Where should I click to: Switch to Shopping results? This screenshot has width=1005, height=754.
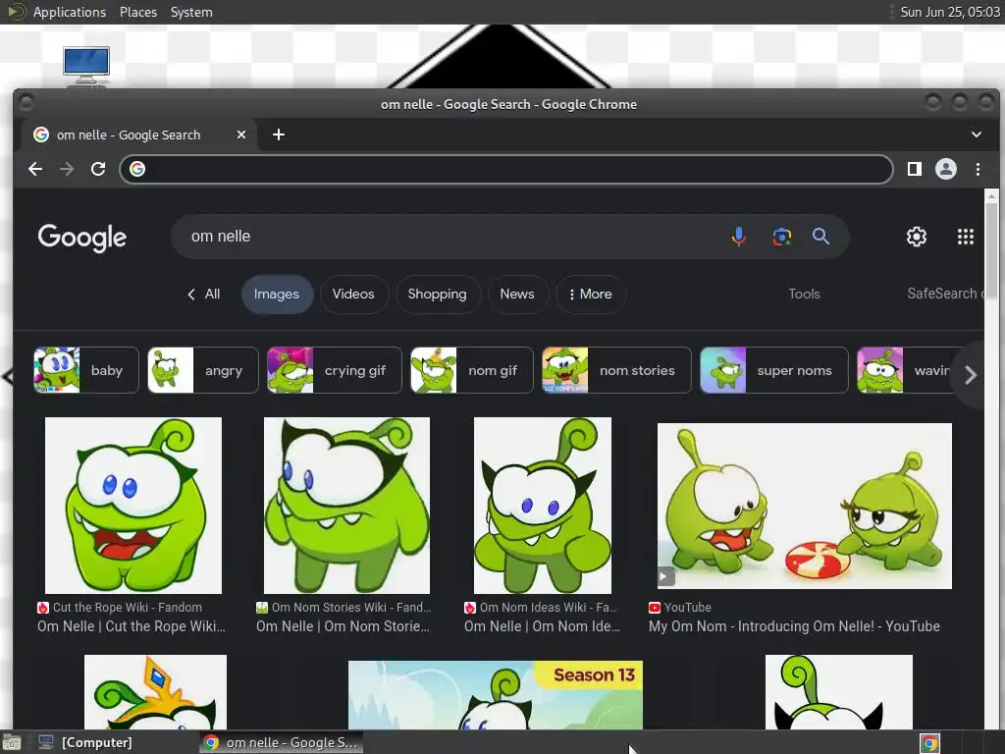437,295
